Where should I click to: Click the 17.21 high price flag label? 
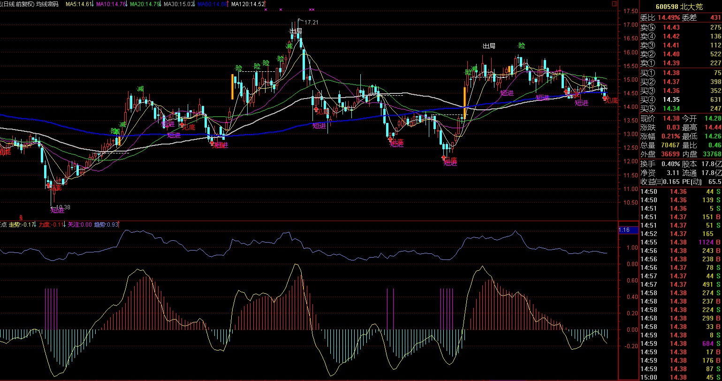[x=311, y=22]
